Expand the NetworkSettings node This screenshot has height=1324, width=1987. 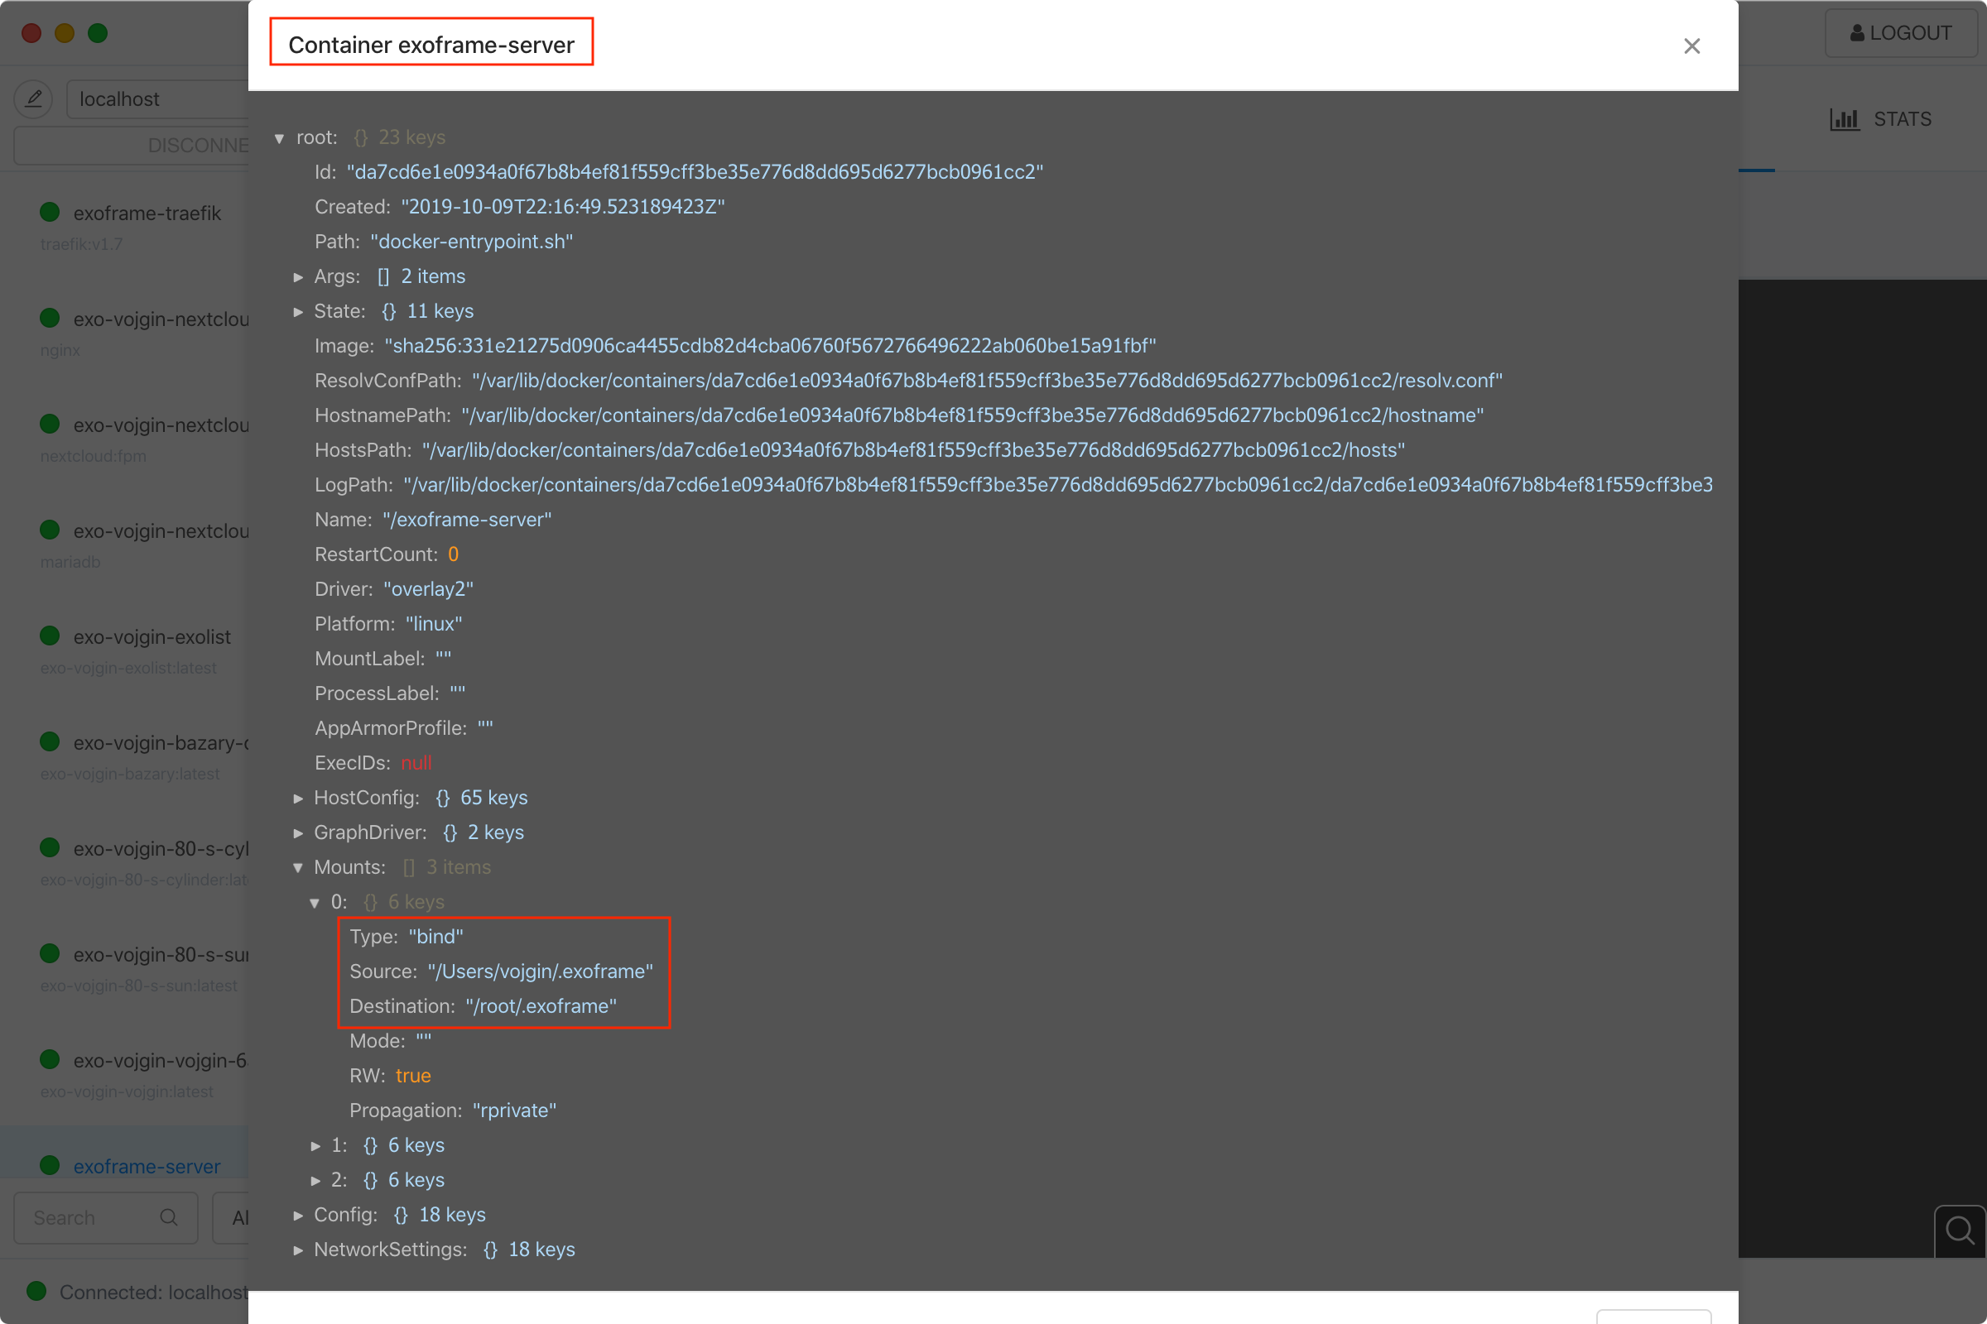pos(298,1250)
